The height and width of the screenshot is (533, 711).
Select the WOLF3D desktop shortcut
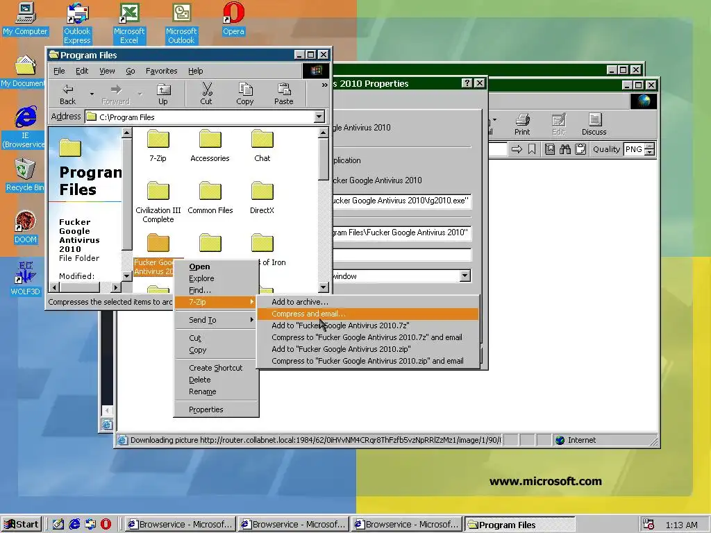(26, 279)
